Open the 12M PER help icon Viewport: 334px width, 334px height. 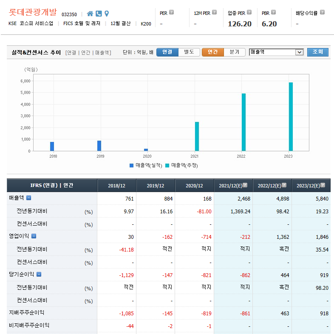tap(215, 12)
